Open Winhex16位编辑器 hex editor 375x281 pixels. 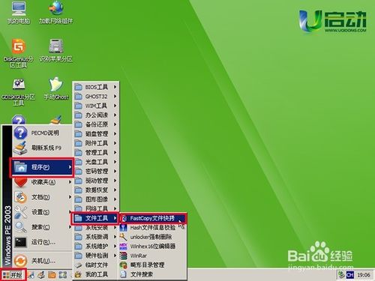point(153,247)
